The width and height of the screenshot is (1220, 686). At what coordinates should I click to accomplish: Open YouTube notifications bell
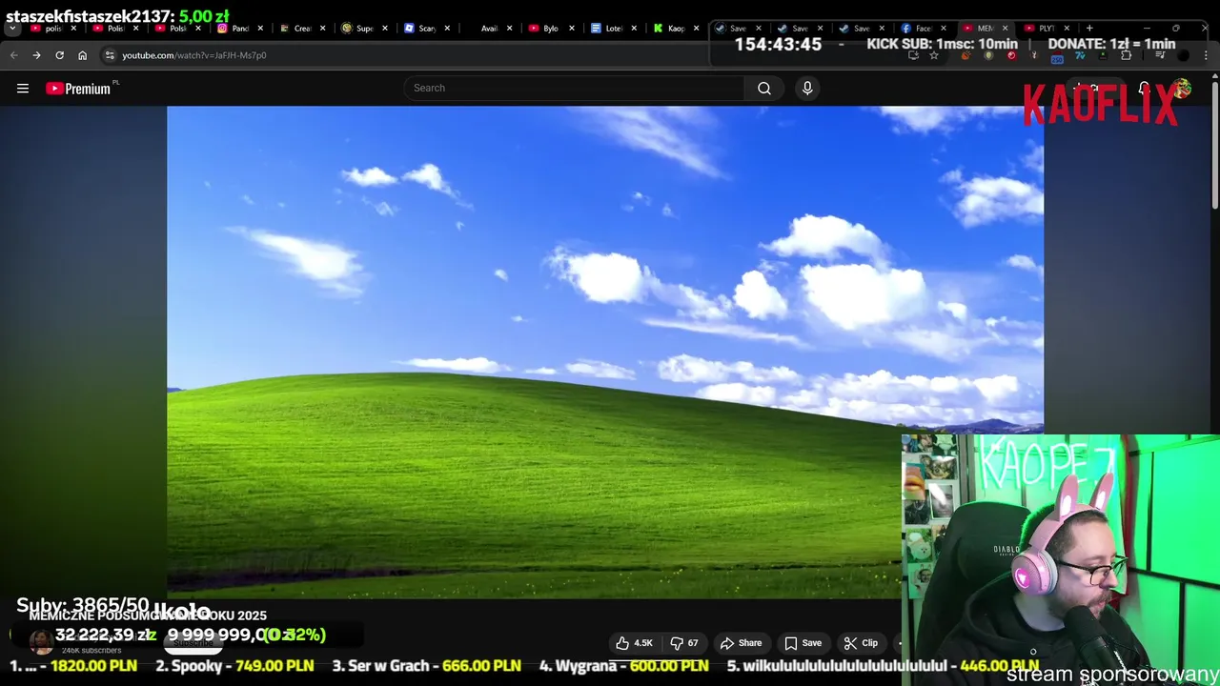tap(1144, 89)
